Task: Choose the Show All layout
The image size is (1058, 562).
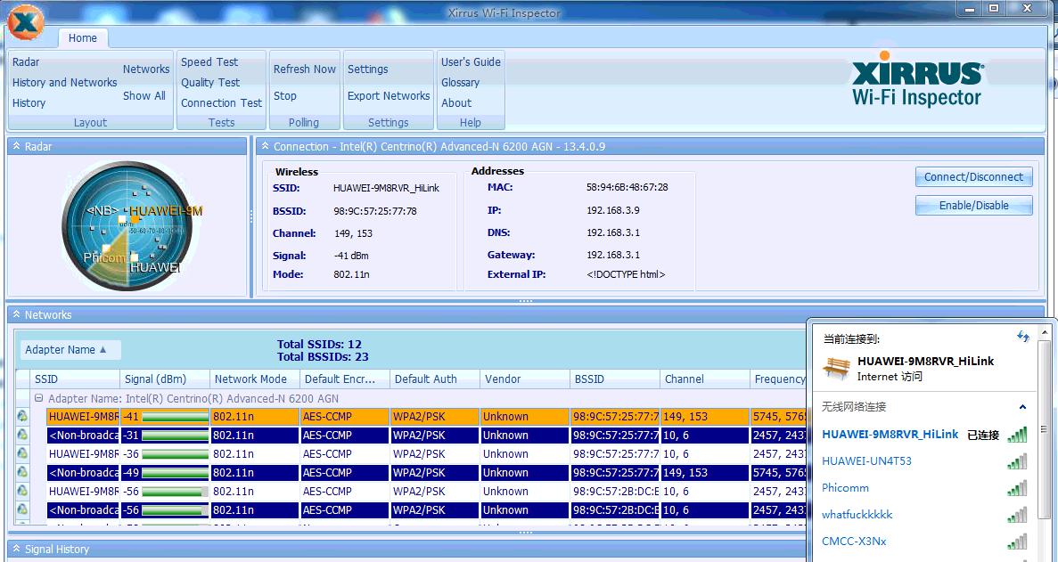Action: [x=144, y=95]
